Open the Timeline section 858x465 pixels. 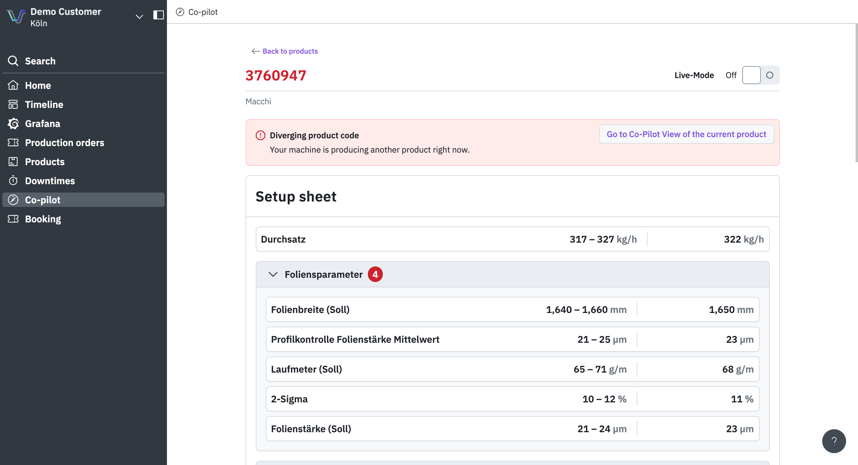coord(83,104)
